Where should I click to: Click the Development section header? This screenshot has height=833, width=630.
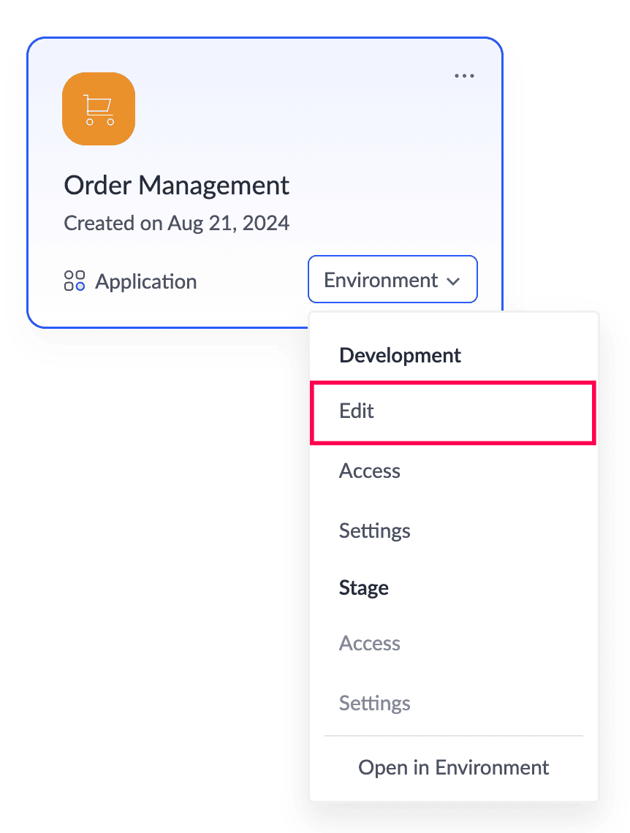(x=400, y=356)
